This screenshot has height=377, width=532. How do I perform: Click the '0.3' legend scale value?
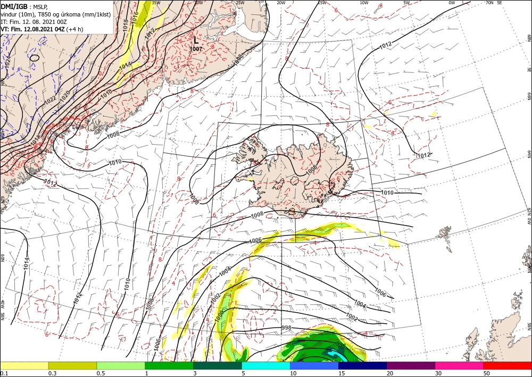click(x=52, y=373)
